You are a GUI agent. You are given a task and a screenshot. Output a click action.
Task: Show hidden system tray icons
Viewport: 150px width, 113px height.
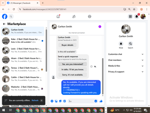tap(124, 110)
